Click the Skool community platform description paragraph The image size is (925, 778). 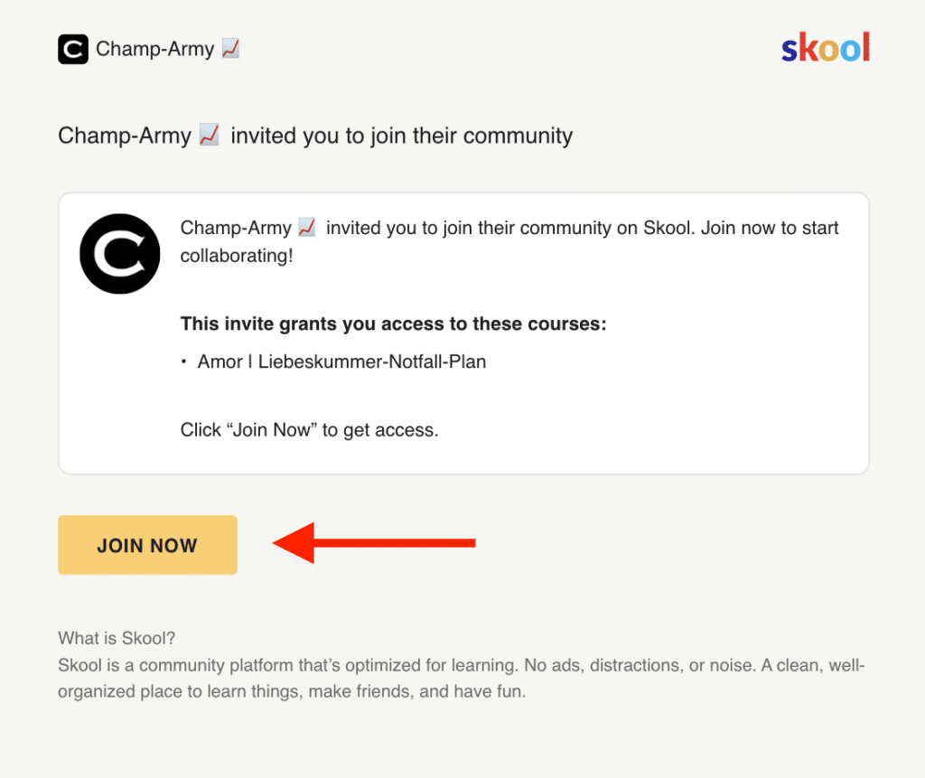click(462, 679)
